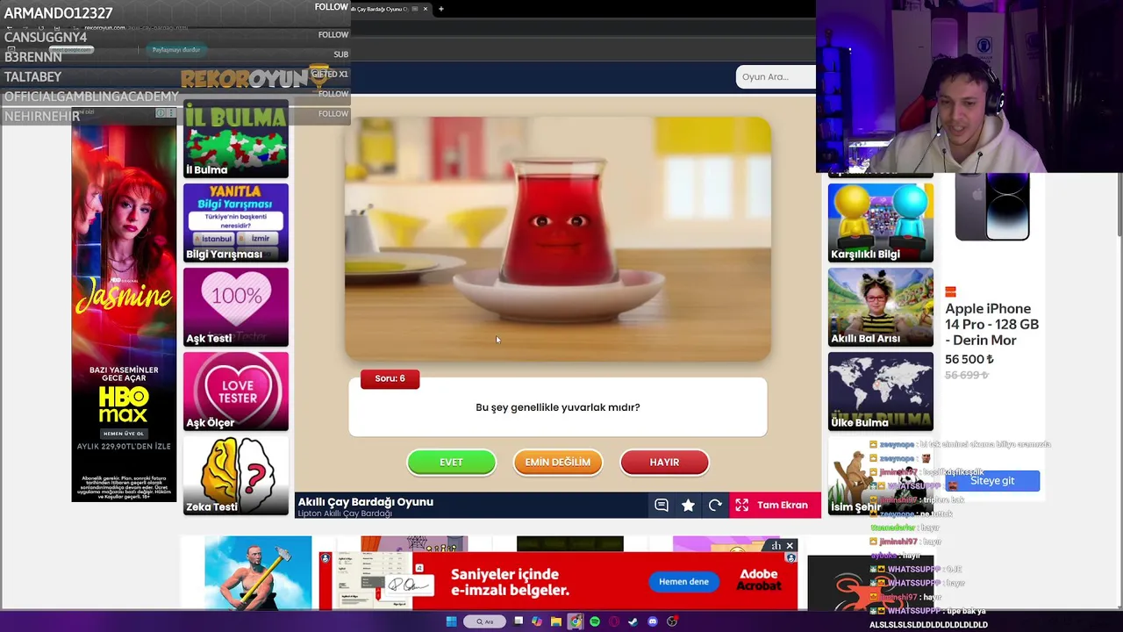Click the Akıllı Çay Bardağı Oyunu title
The width and height of the screenshot is (1123, 632).
pos(366,502)
